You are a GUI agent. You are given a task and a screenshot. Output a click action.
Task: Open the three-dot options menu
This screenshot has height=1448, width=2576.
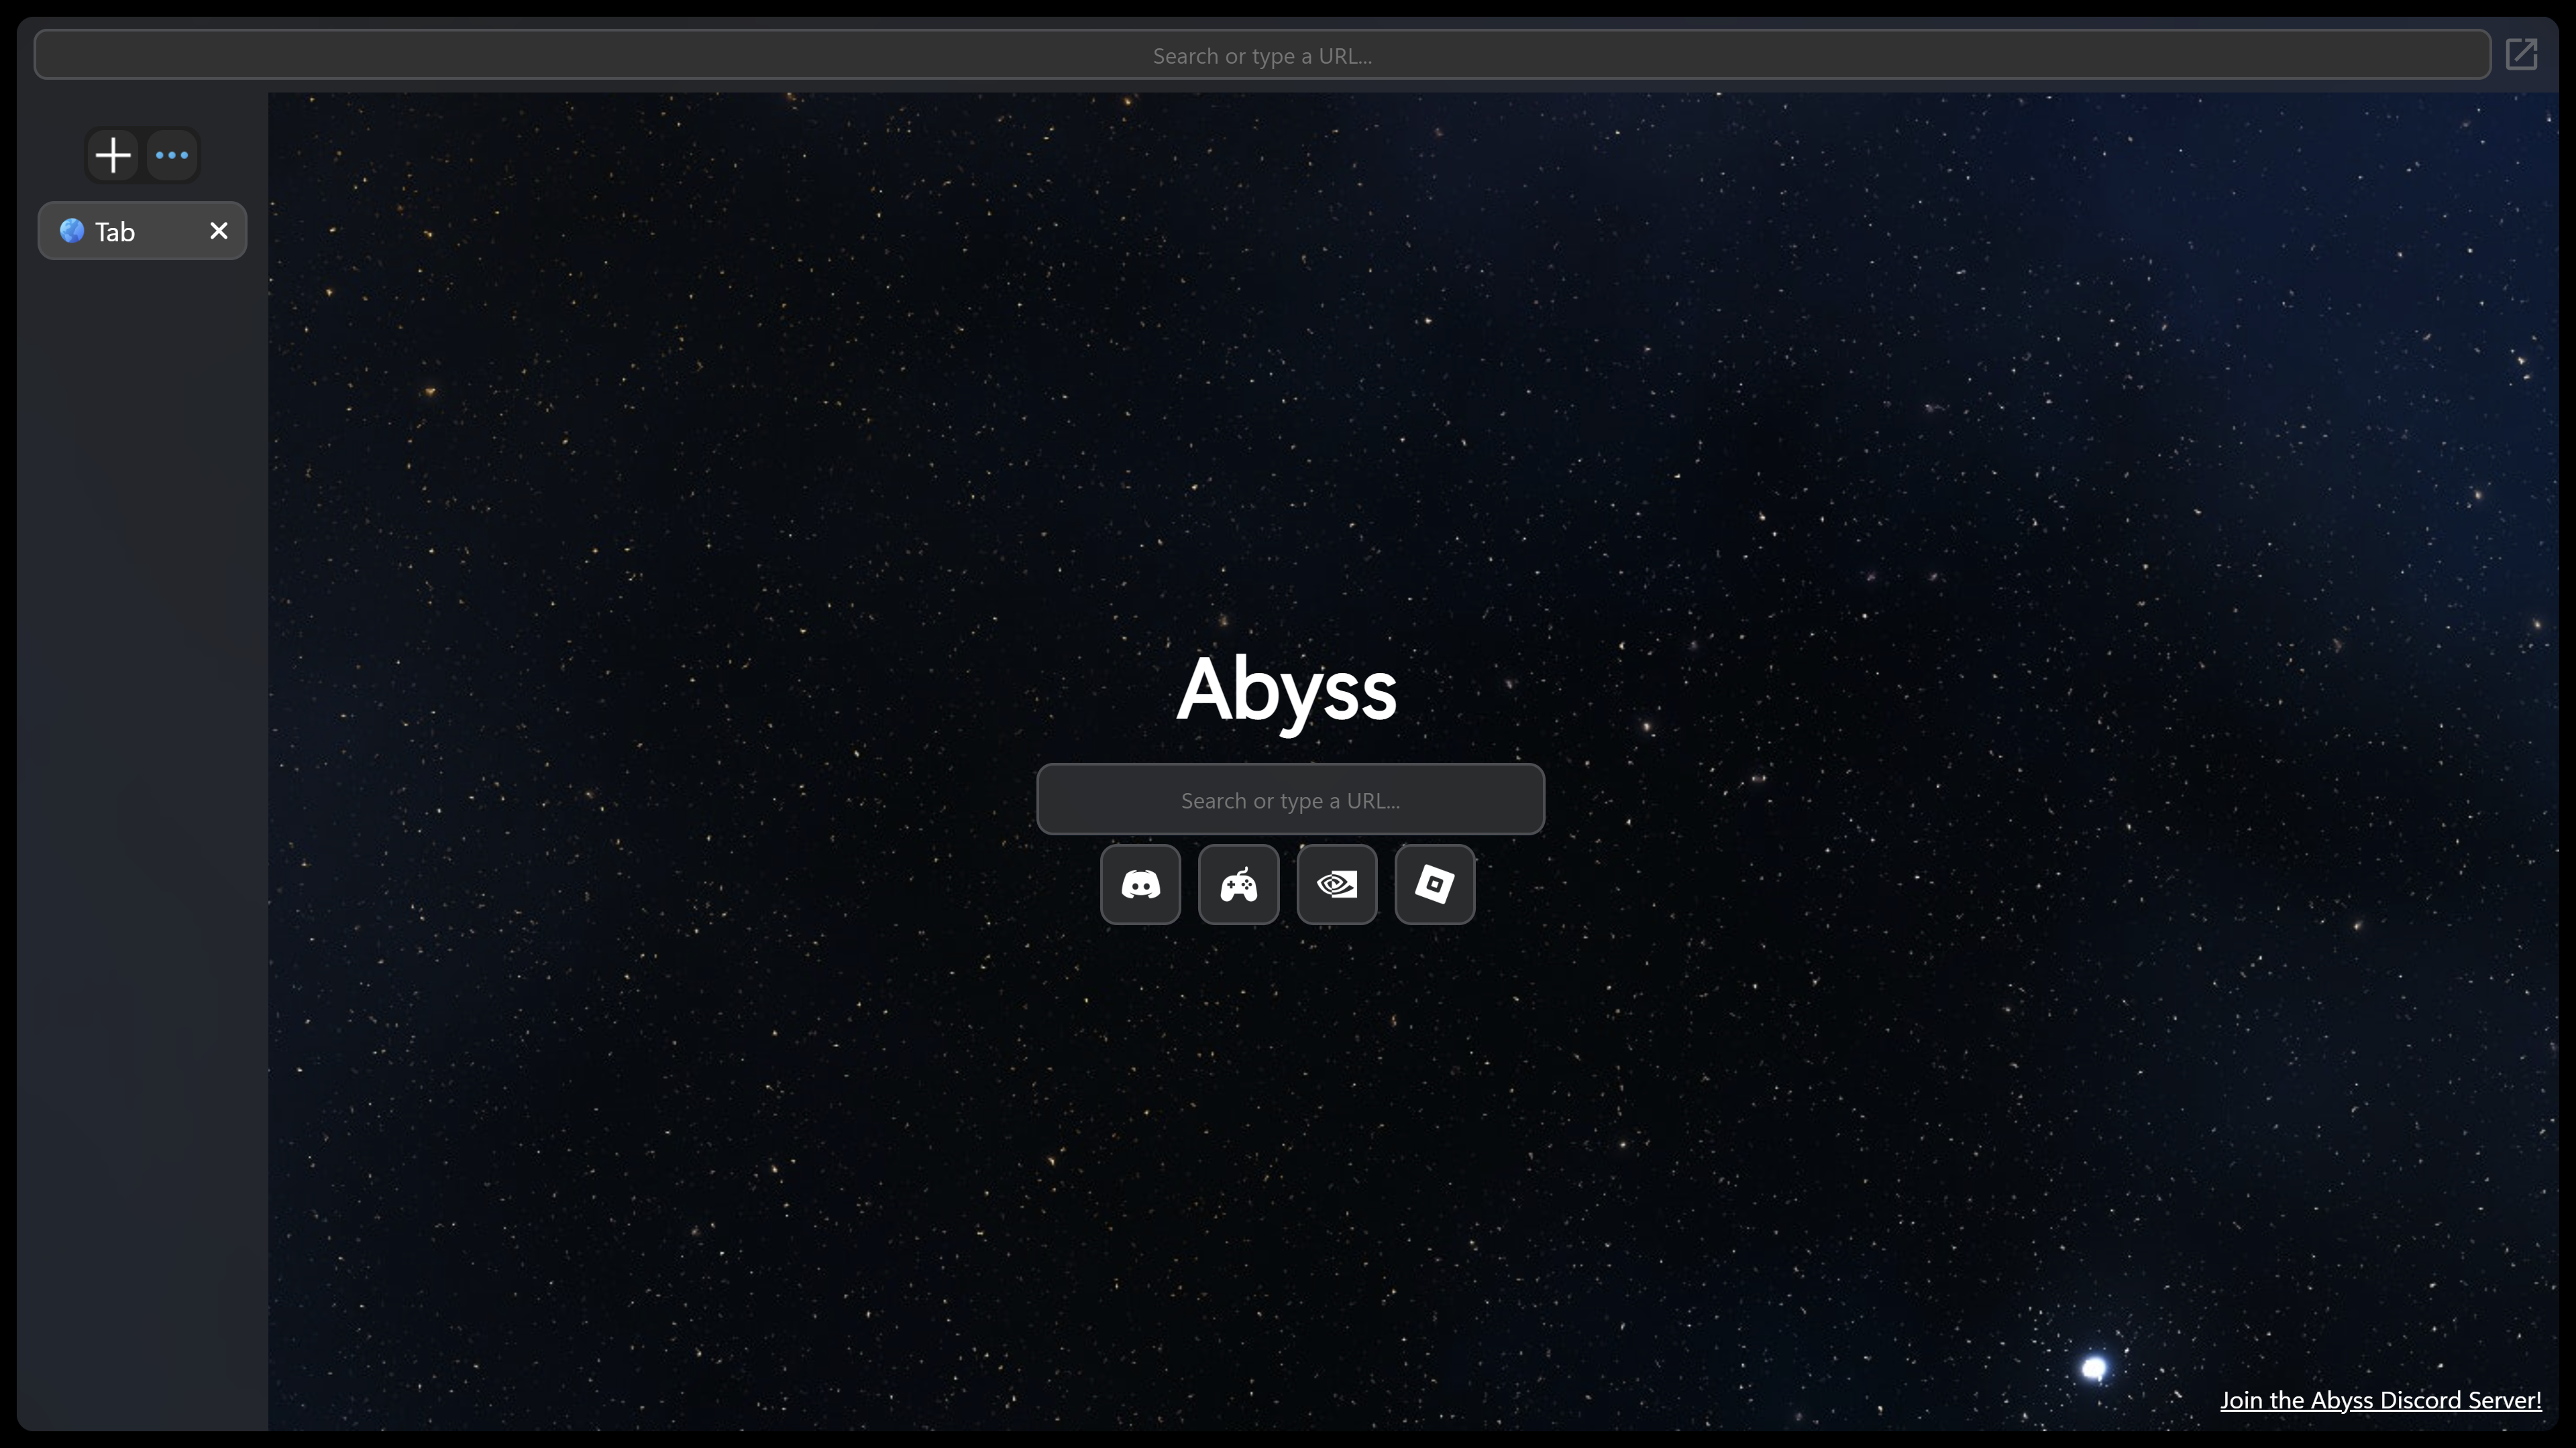click(x=172, y=155)
